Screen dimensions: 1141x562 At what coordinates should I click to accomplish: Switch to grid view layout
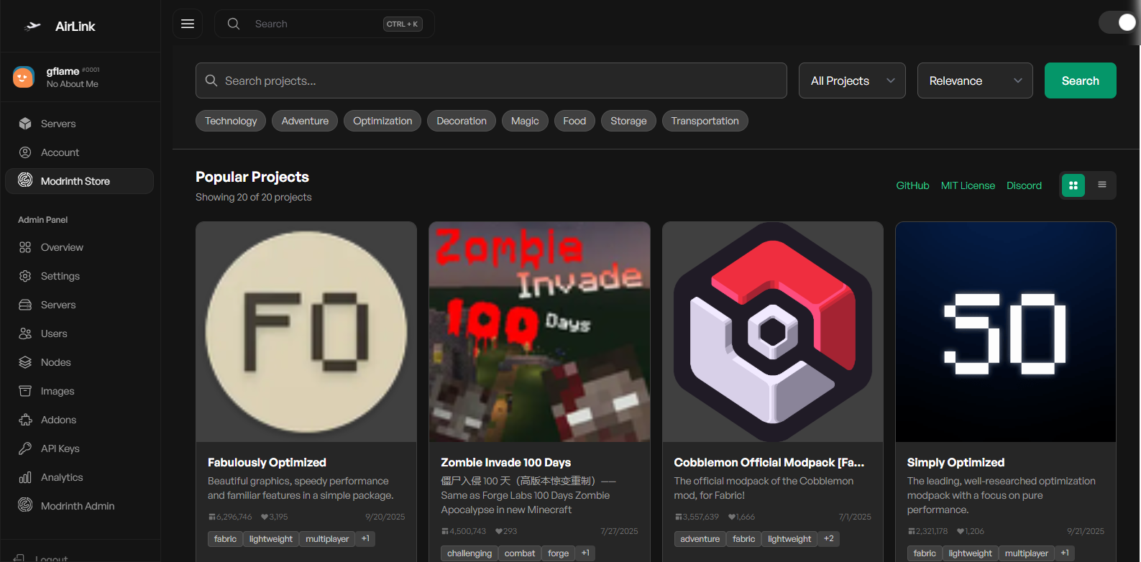click(1073, 185)
